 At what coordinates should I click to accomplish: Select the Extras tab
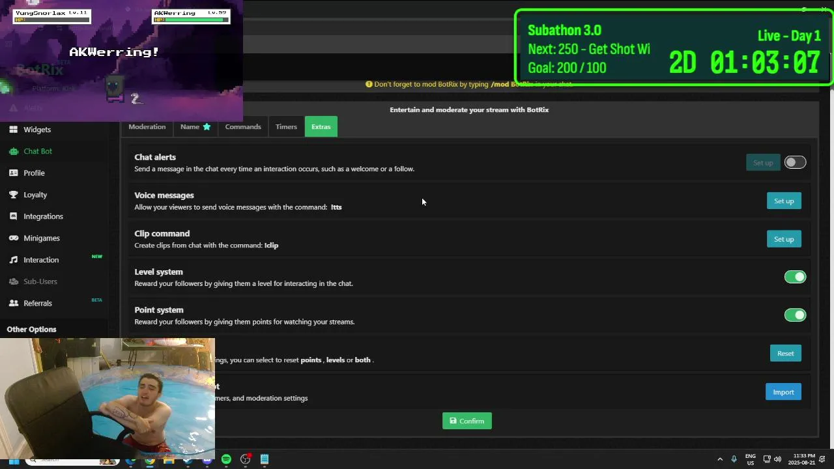[321, 127]
